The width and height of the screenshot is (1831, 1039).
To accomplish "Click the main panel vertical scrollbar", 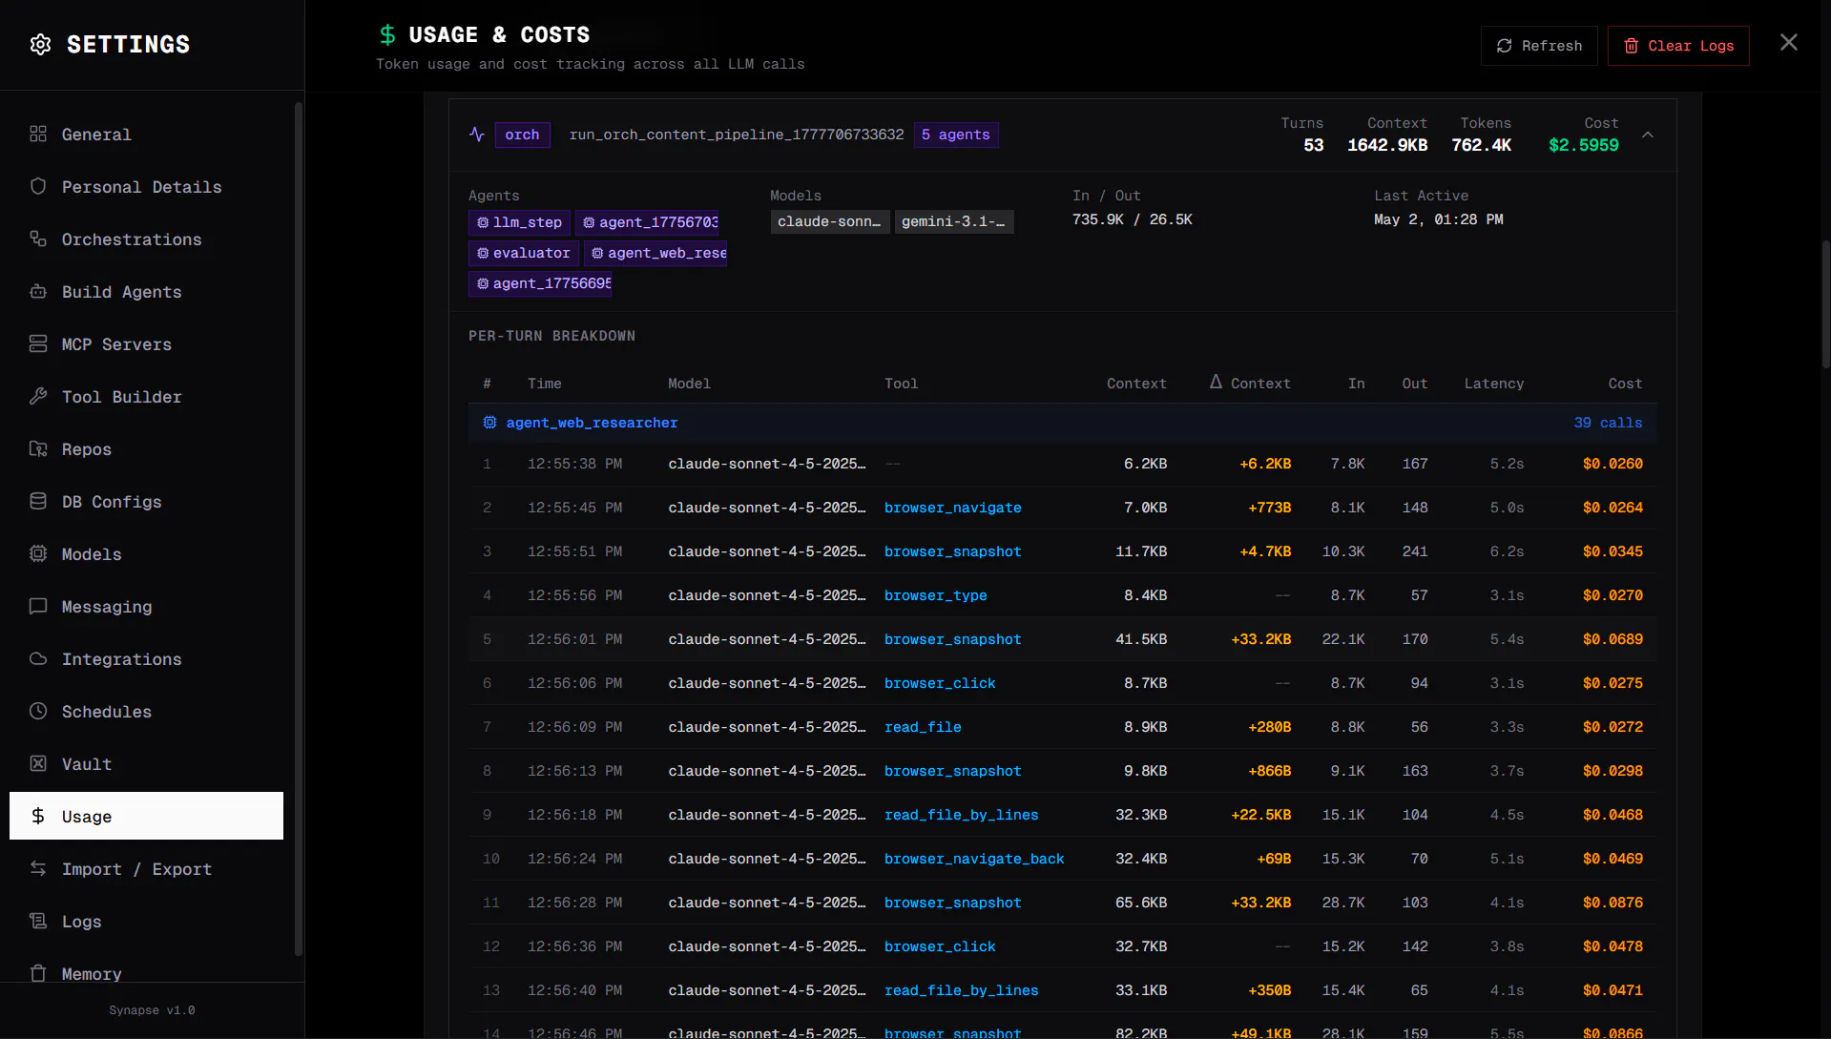I will (1826, 305).
